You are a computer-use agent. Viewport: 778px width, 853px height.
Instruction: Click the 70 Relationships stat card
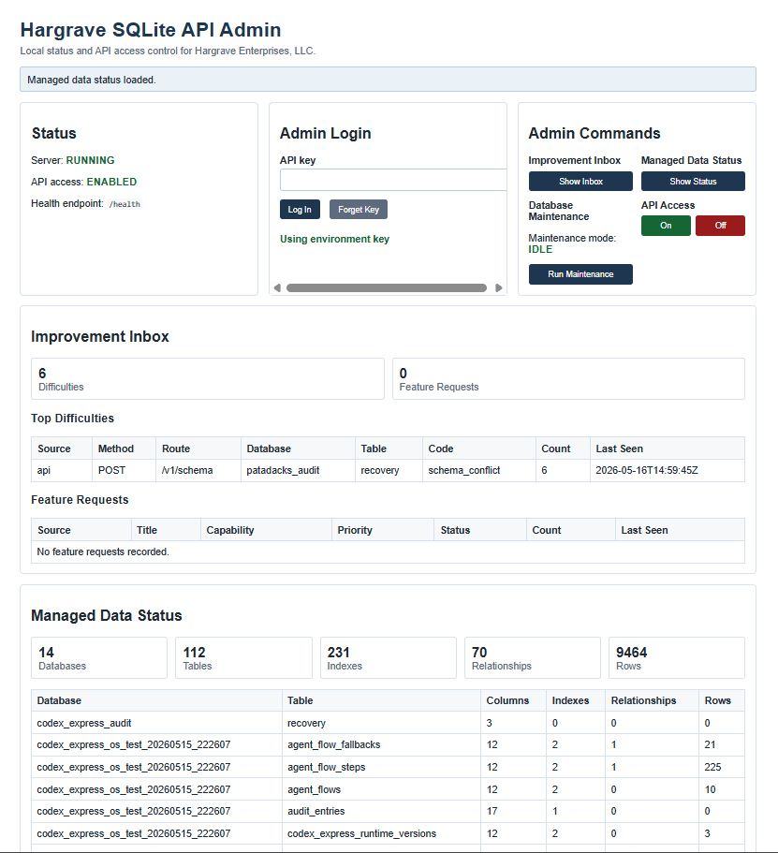[x=533, y=657]
